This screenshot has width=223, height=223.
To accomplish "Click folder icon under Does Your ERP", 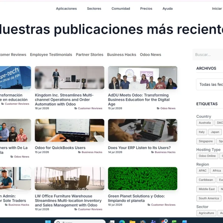I will (153, 152).
